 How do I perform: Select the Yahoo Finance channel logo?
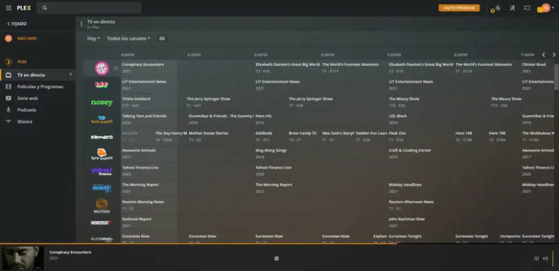(102, 171)
